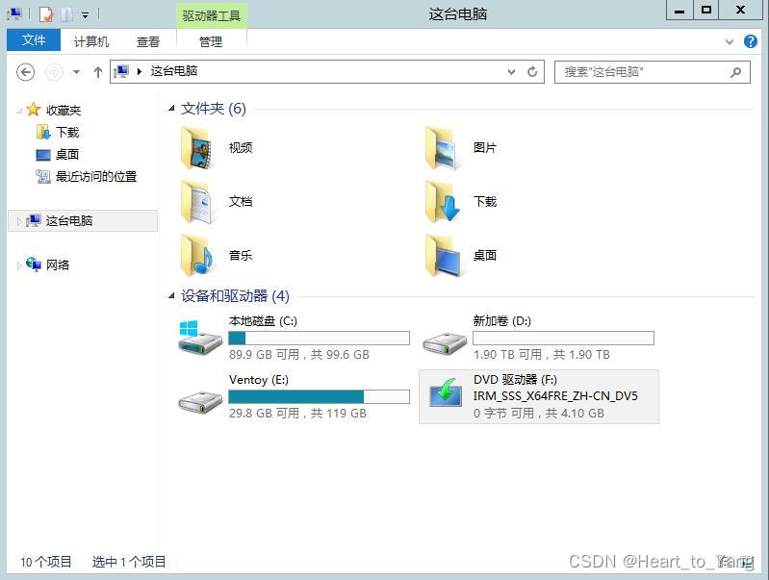This screenshot has height=580, width=769.
Task: Click the 这台电脑 breadcrumb in address bar
Action: (x=174, y=71)
